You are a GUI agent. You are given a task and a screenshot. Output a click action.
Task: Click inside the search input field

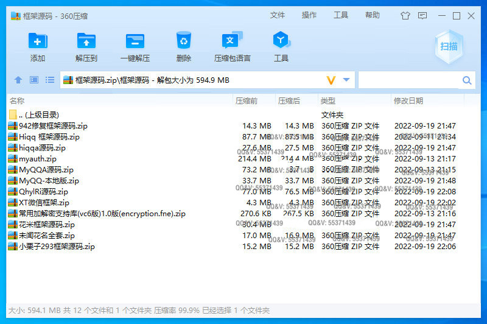click(x=409, y=80)
